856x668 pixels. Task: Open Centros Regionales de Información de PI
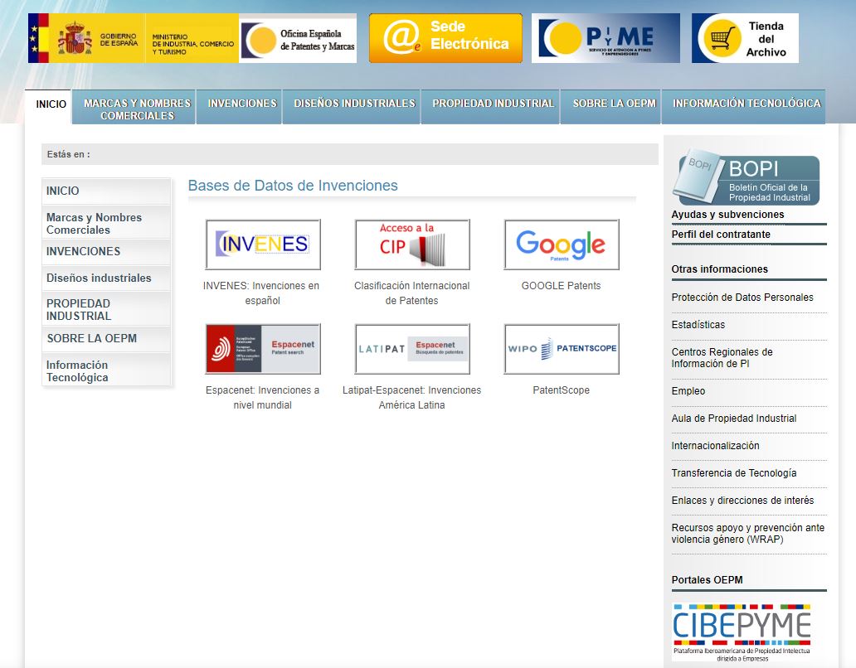click(x=722, y=358)
